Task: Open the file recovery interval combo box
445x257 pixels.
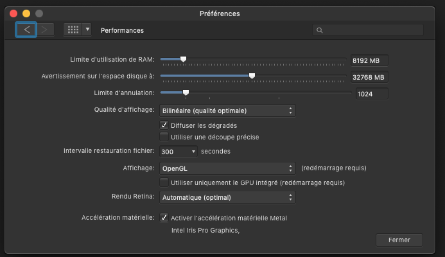Action: 179,152
